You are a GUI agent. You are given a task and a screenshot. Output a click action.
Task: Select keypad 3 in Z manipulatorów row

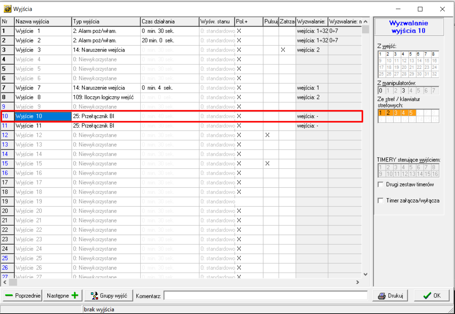tap(404, 91)
